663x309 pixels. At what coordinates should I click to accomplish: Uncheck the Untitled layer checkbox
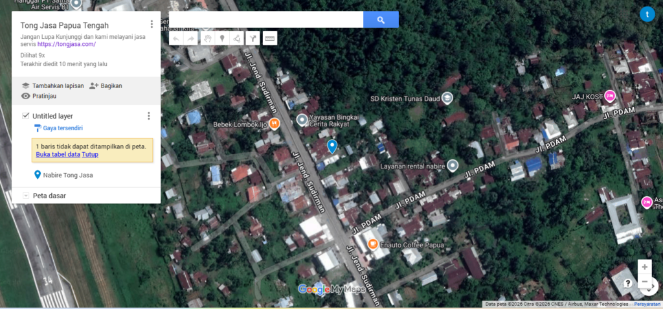[x=25, y=116]
